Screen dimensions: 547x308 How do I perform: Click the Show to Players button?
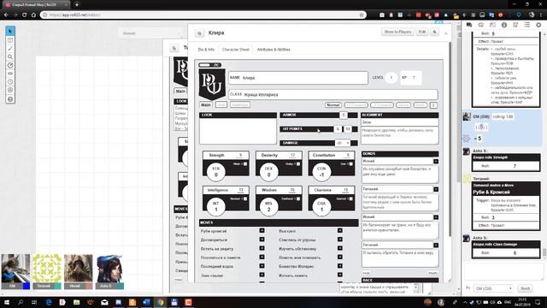[397, 32]
